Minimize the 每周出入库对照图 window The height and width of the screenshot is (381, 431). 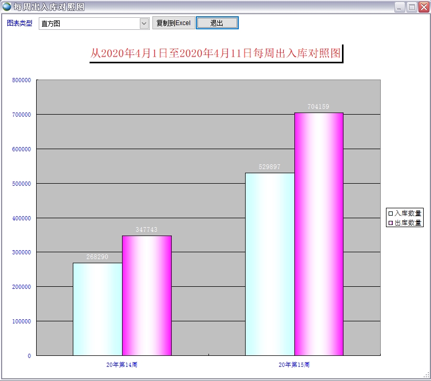(400, 7)
